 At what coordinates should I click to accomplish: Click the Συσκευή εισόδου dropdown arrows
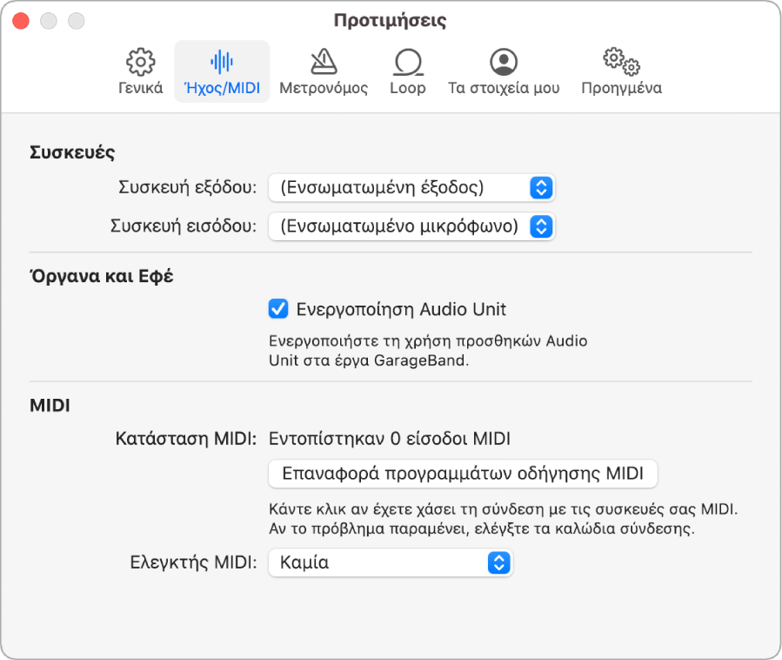(541, 226)
